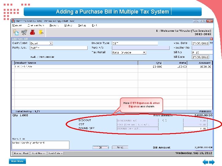Click the shopping cart toolbar icon
222x166 pixels.
24,32
